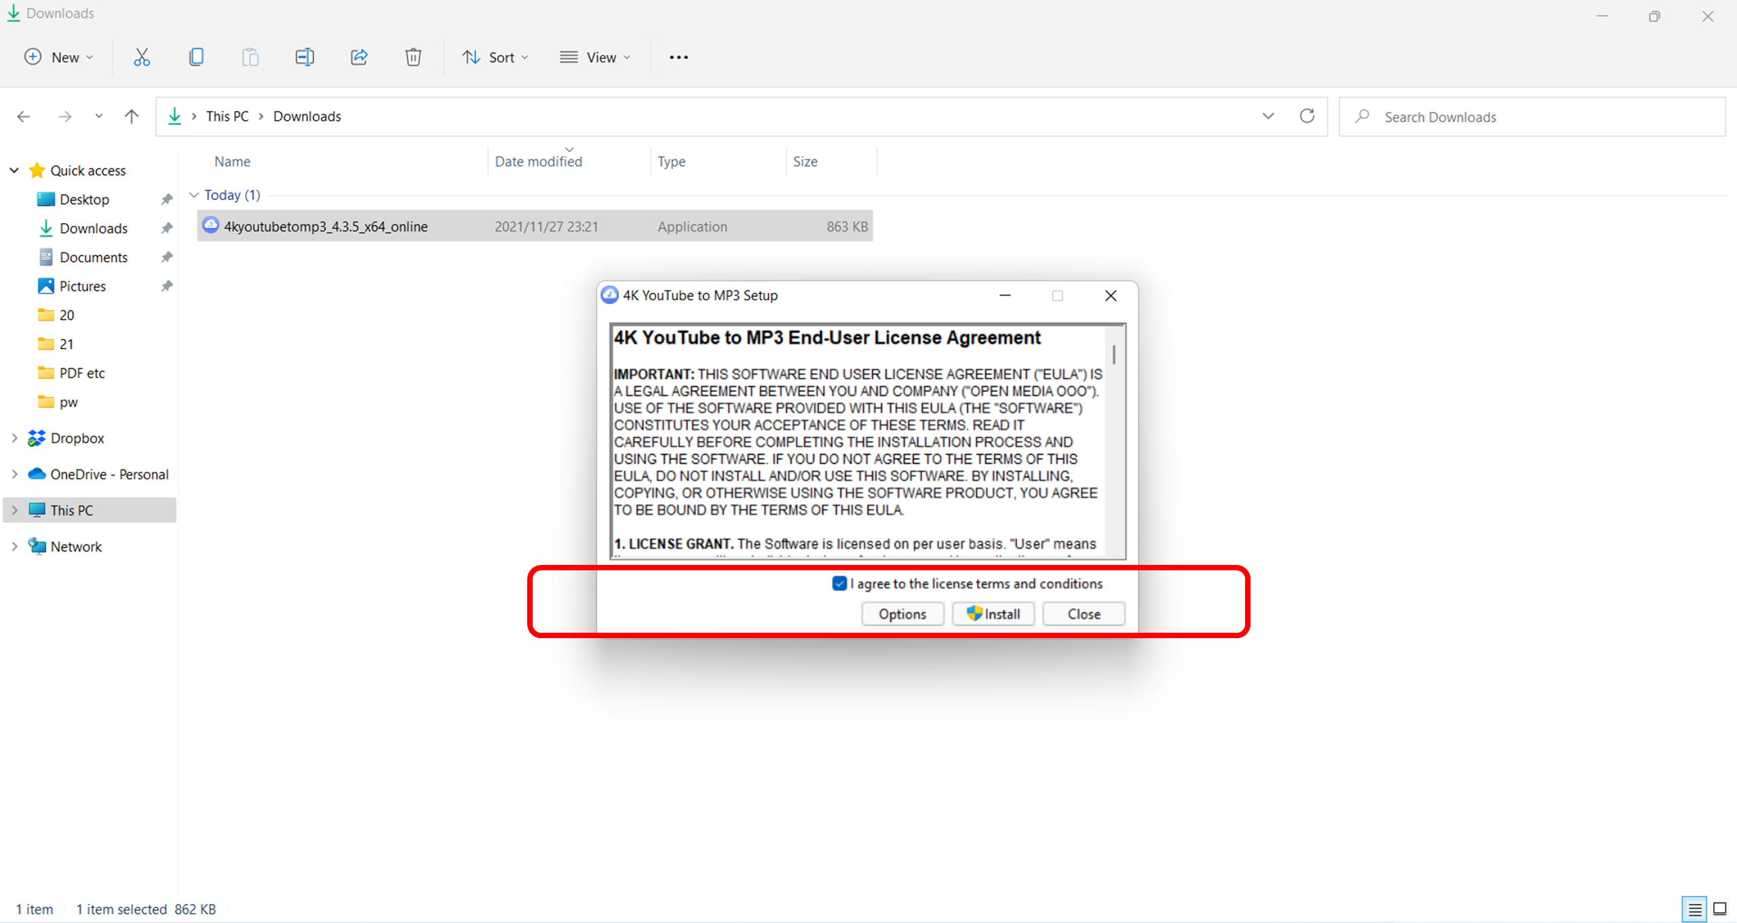Open the Sort dropdown menu
The width and height of the screenshot is (1737, 923).
(x=496, y=57)
